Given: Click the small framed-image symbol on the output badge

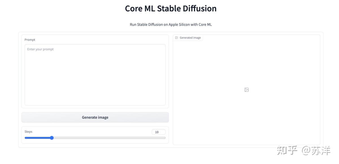Looking at the screenshot, I should (x=177, y=37).
